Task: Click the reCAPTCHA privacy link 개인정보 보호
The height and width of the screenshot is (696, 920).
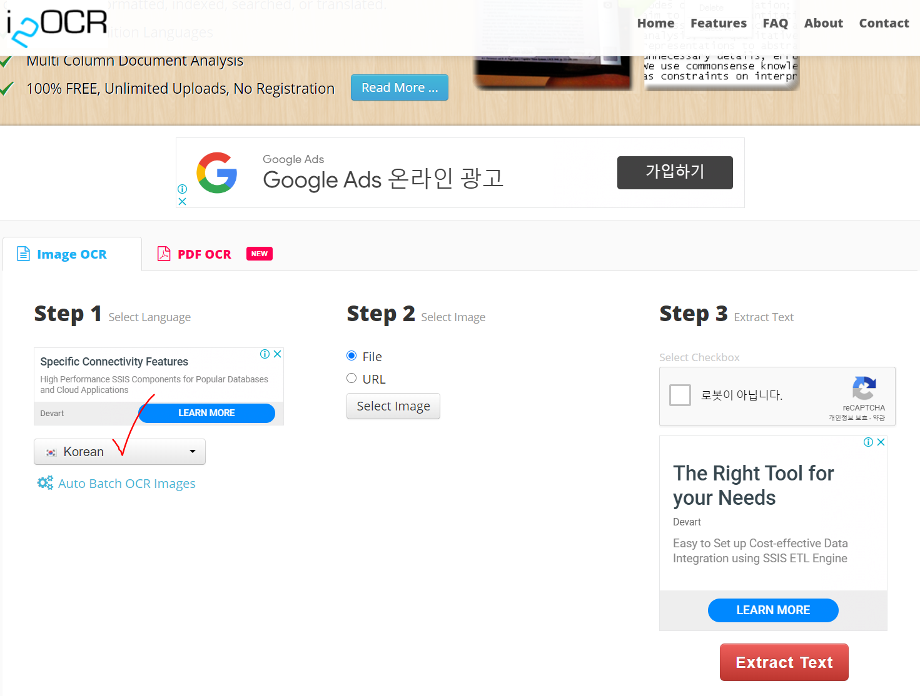Action: pos(848,418)
